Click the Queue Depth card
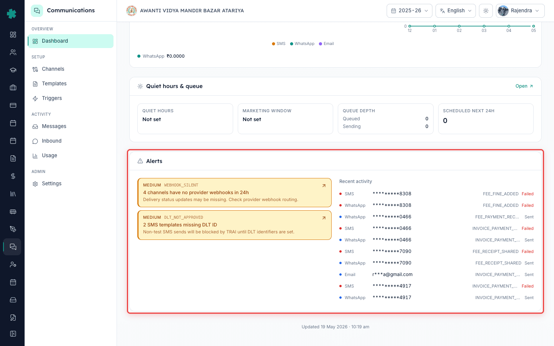 click(385, 119)
